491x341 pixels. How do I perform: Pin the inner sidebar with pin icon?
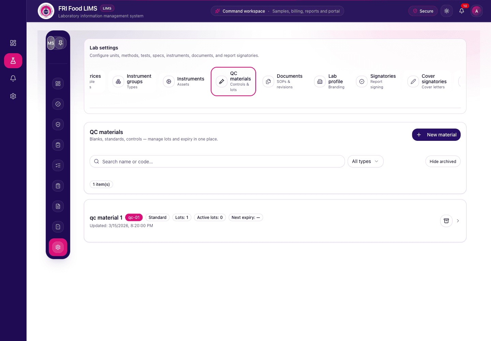(60, 43)
